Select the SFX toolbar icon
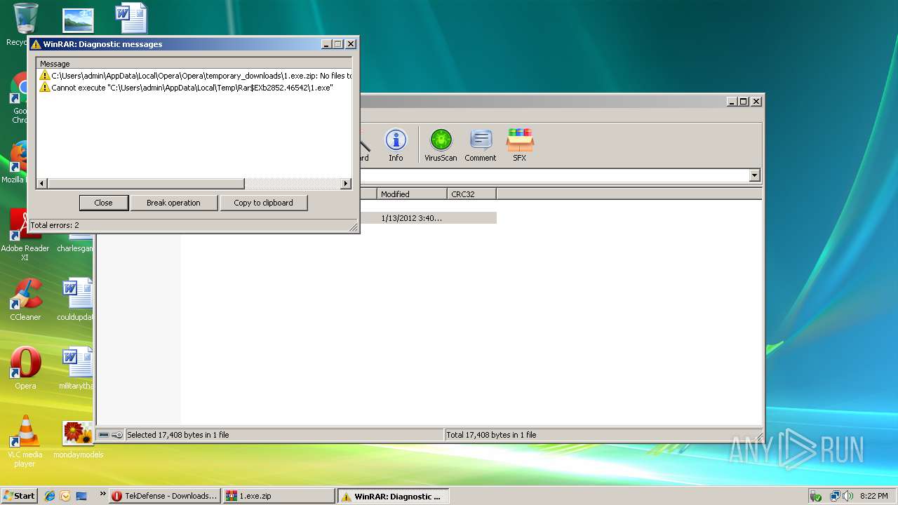Screen dimensions: 898x505 519,145
